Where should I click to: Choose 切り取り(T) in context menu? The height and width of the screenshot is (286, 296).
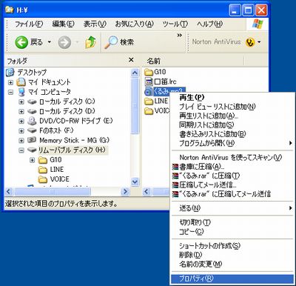(232, 222)
